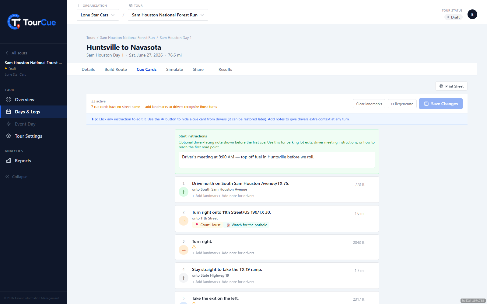Screen dimensions: 487x304
Task: Click Save Changes button
Action: [441, 104]
